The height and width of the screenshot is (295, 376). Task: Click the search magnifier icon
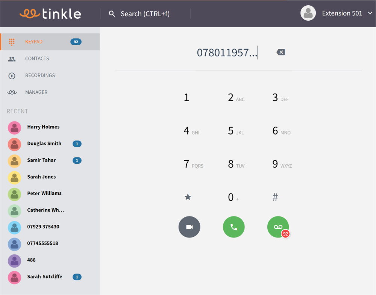point(112,14)
